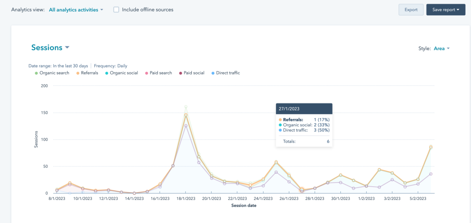Toggle the Paid search legend dot
Image resolution: width=471 pixels, height=223 pixels.
point(147,73)
